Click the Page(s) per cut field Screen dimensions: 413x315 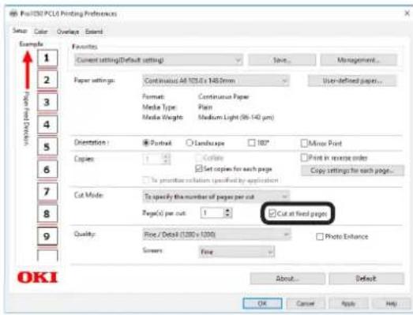click(x=212, y=213)
